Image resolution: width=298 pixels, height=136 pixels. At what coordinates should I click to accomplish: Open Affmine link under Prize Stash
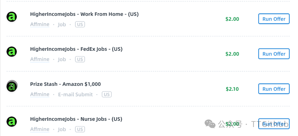[40, 94]
